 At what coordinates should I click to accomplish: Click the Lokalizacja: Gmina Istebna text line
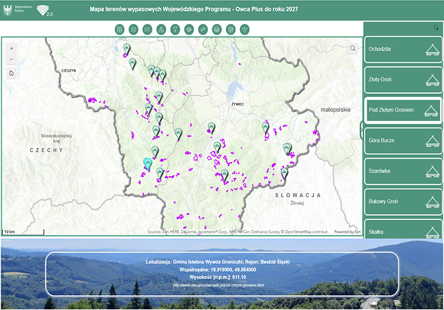click(x=217, y=262)
